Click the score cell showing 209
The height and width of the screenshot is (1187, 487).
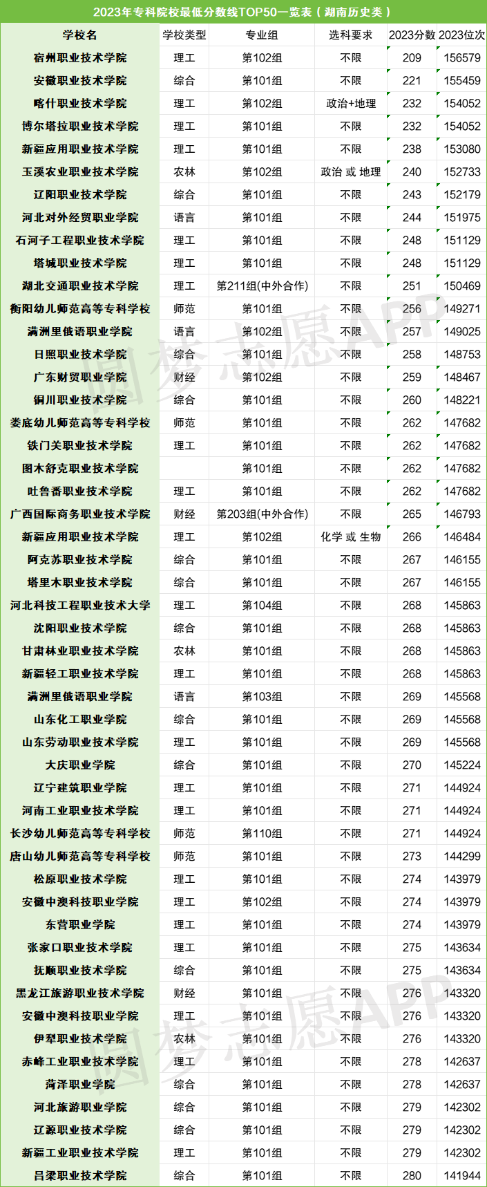(412, 58)
